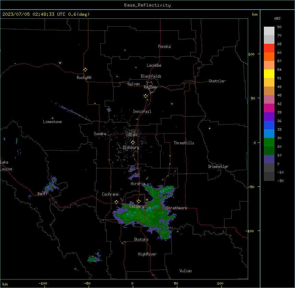Select the purple swatch between 39 and 36 dBZ
The height and width of the screenshot is (288, 295).
pyautogui.click(x=269, y=117)
